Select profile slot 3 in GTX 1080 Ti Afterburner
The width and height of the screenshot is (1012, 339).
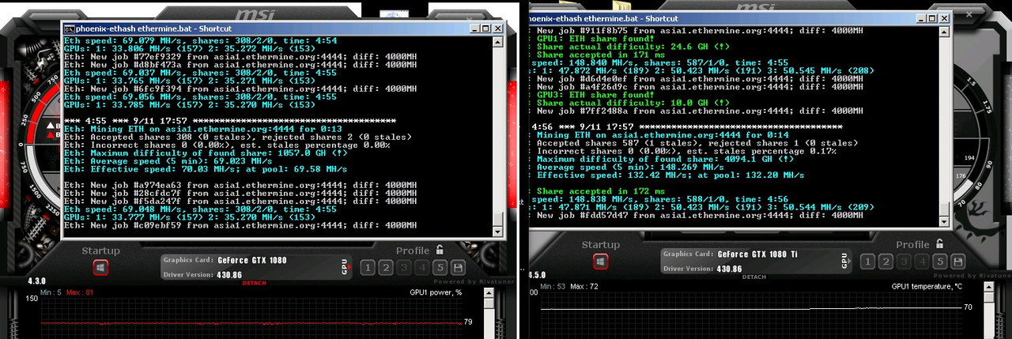904,262
